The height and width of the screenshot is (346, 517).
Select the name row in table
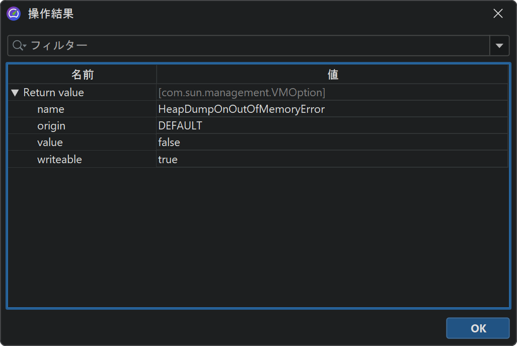click(x=50, y=109)
